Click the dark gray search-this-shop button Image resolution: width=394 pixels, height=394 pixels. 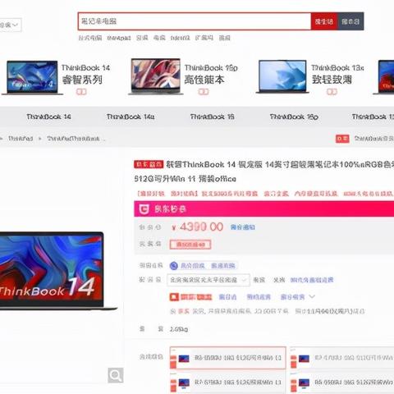(x=350, y=21)
